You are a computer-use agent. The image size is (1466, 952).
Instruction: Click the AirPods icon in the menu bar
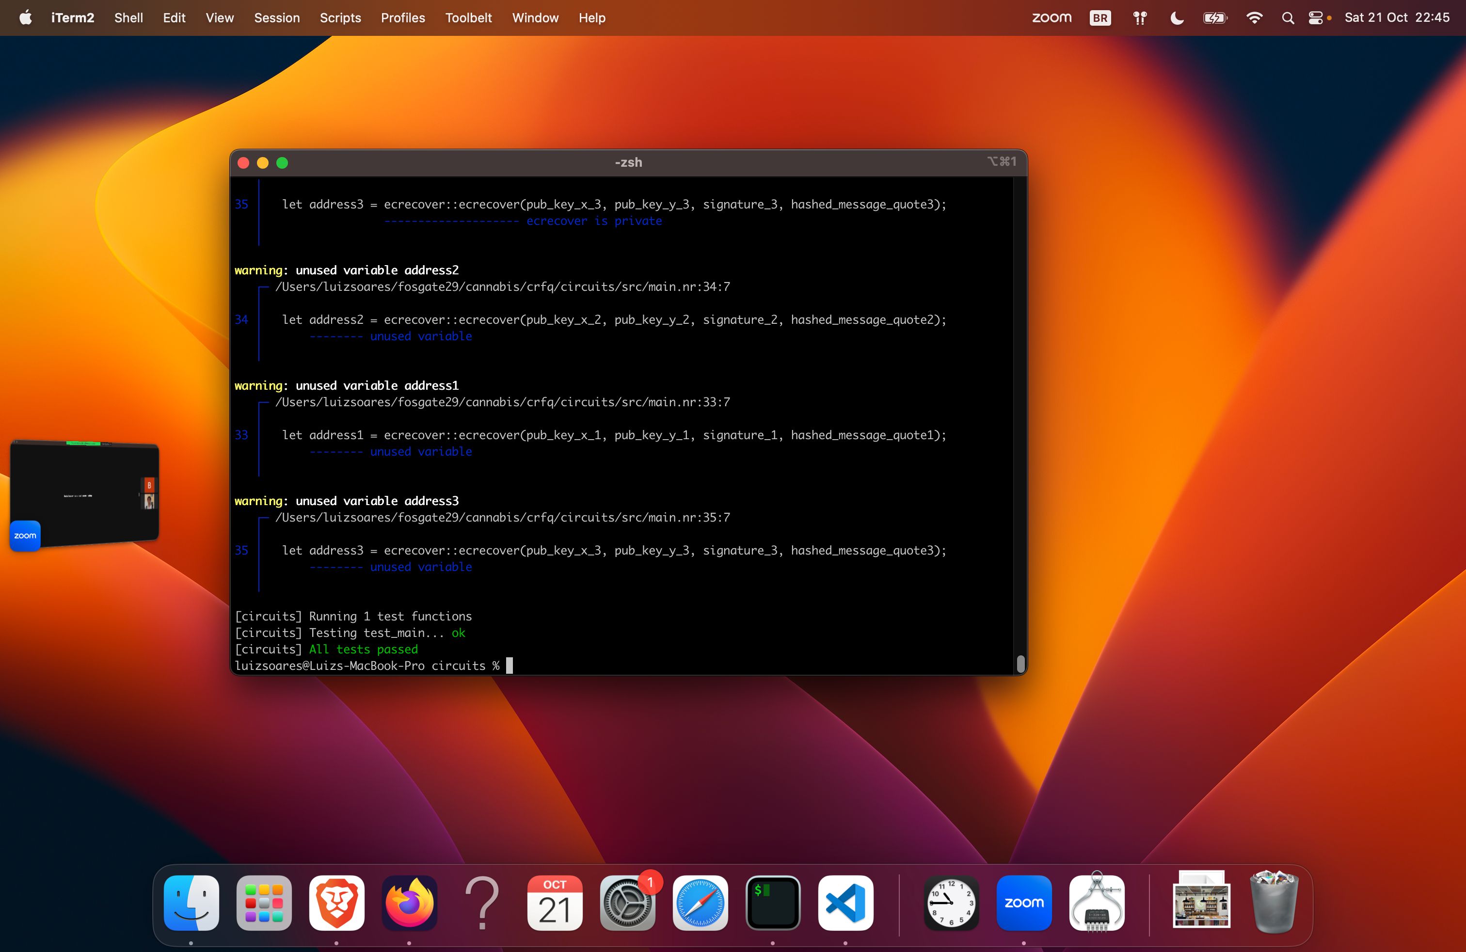[1140, 18]
